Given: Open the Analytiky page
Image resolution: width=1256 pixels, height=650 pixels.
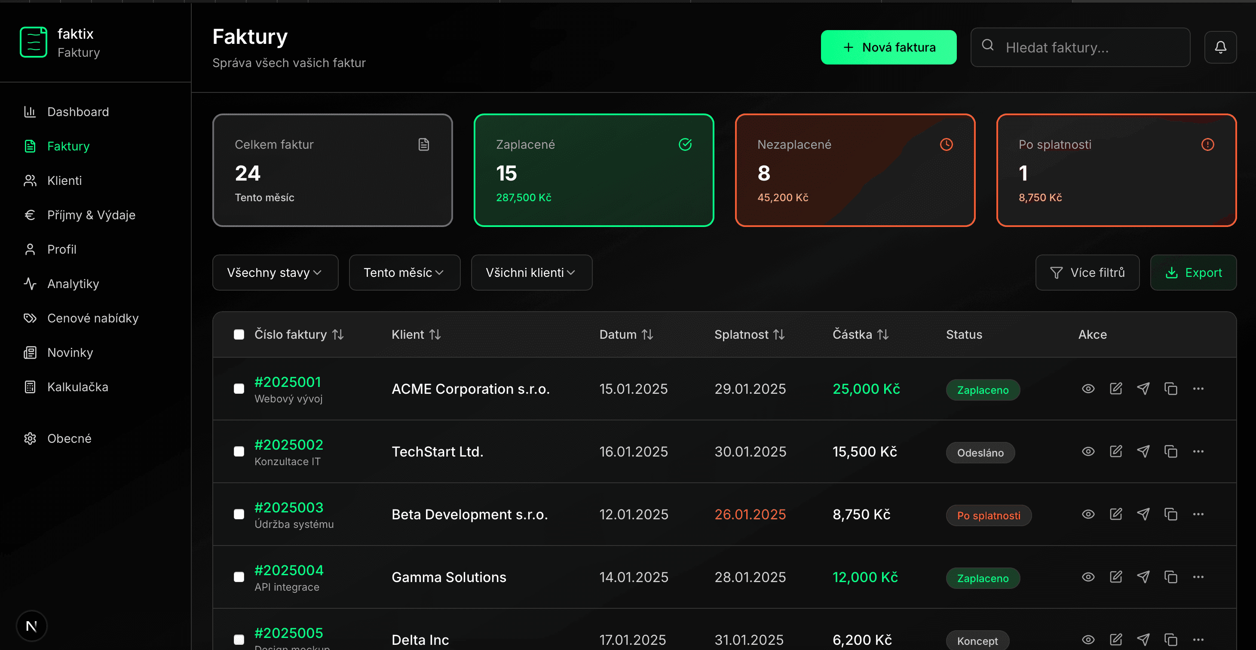Looking at the screenshot, I should [x=73, y=284].
